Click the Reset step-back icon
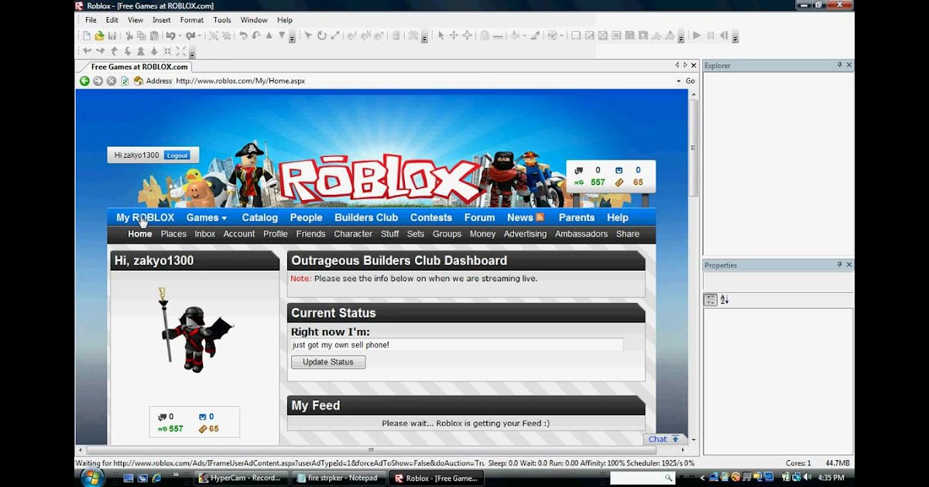Image resolution: width=929 pixels, height=487 pixels. click(724, 36)
